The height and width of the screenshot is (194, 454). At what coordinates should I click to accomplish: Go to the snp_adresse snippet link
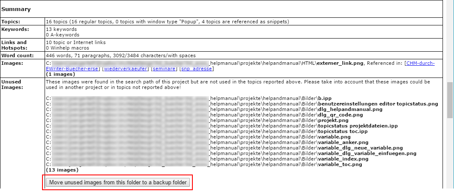[x=197, y=69]
